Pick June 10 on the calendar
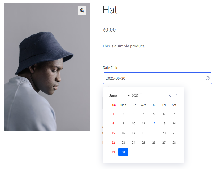221x169 pixels. click(x=133, y=123)
